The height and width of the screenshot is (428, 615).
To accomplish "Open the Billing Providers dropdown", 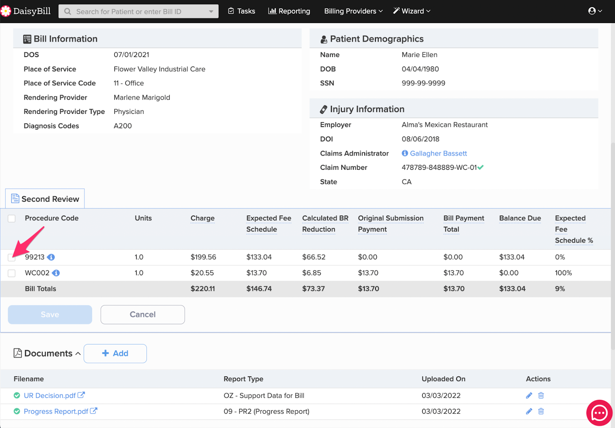I will point(353,11).
